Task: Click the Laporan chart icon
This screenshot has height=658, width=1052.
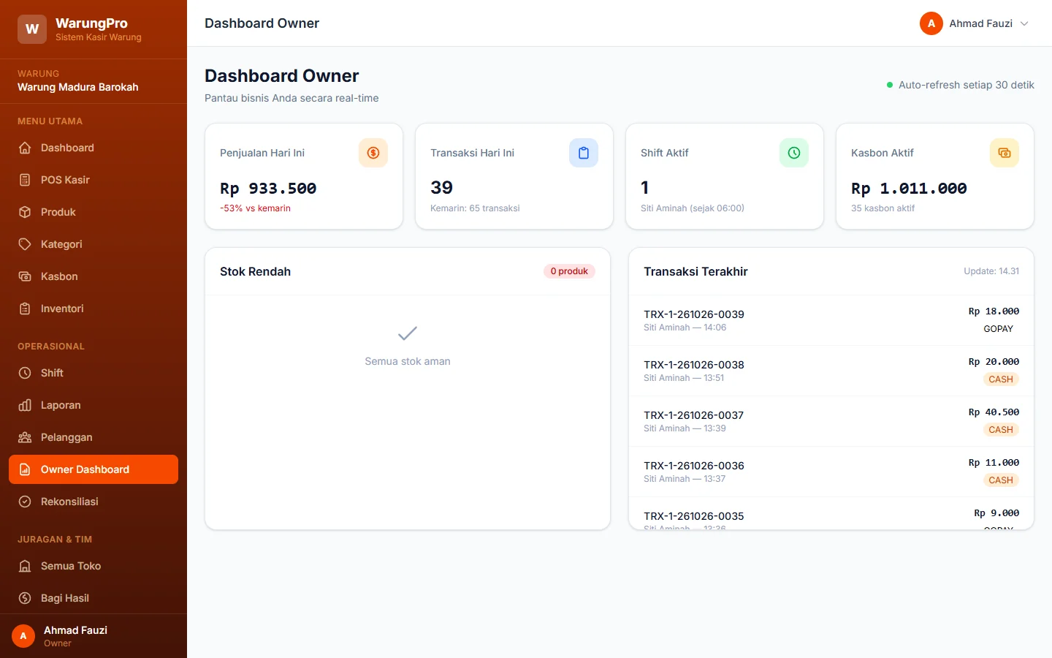Action: click(x=25, y=405)
